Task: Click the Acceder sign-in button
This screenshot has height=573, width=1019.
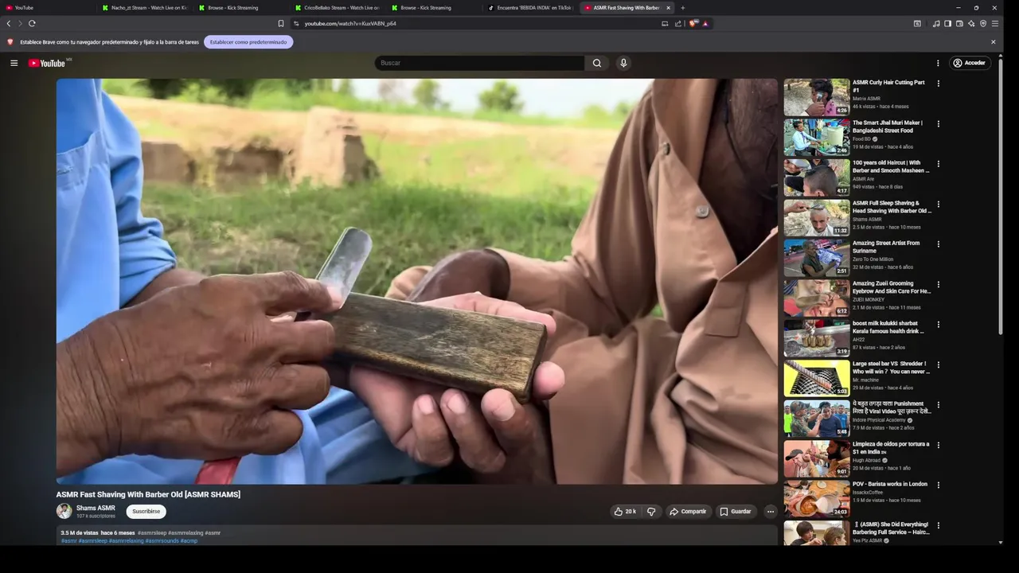Action: click(969, 63)
